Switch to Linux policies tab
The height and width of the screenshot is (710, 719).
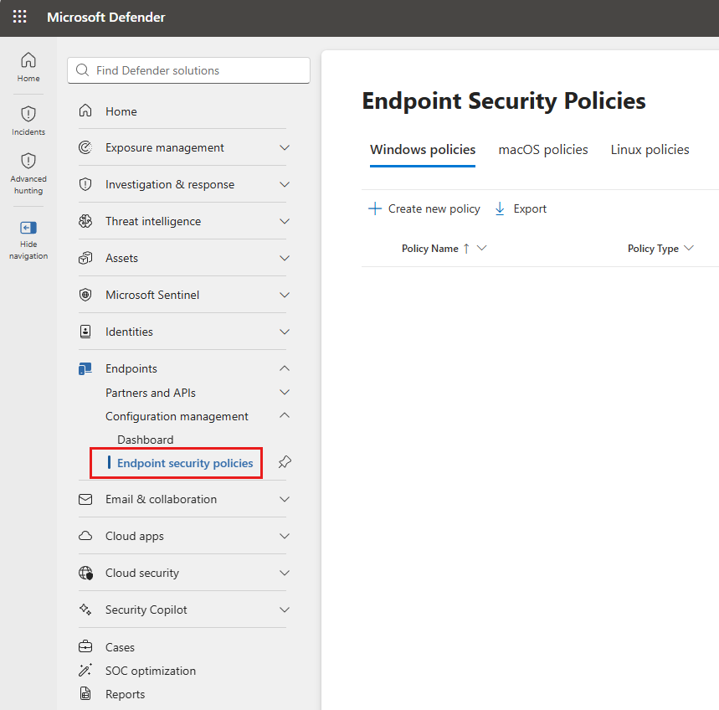(x=650, y=150)
